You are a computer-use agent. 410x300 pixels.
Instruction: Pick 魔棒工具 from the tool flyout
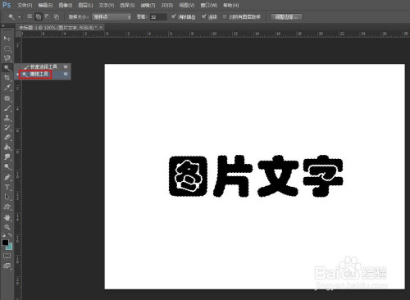(43, 74)
